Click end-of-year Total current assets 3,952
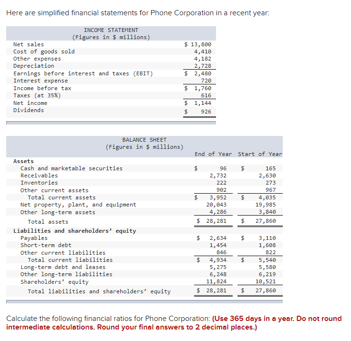351x341 pixels. 218,197
